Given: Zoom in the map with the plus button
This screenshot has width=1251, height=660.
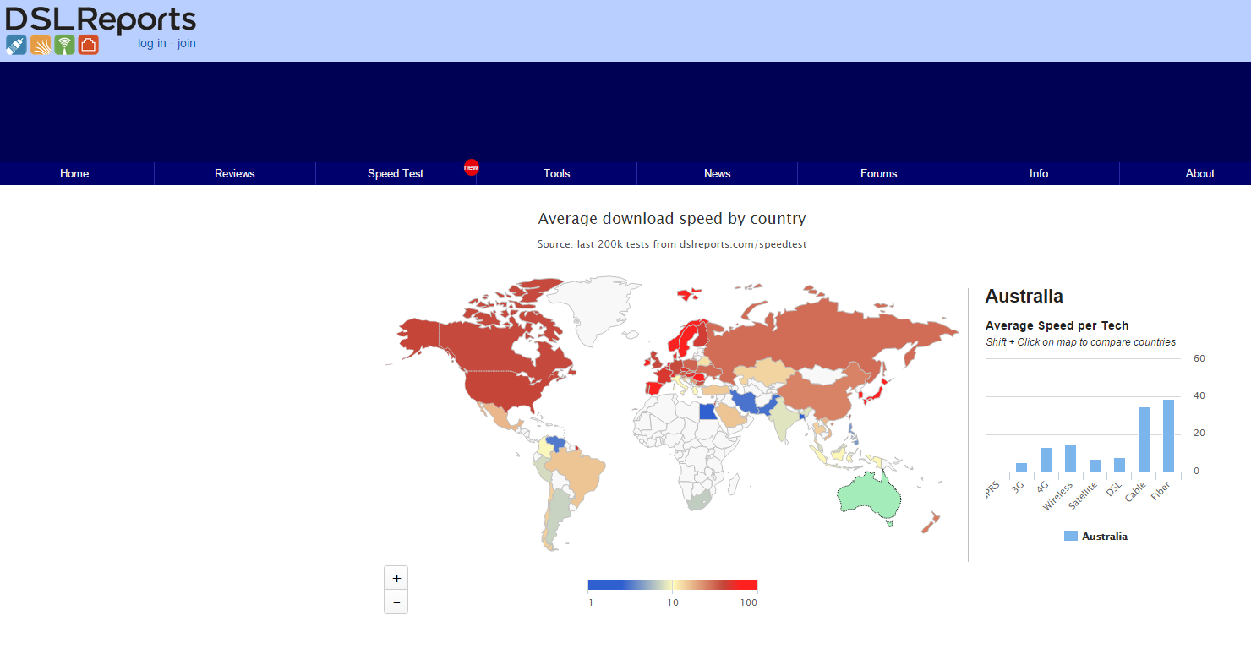Looking at the screenshot, I should pos(396,578).
